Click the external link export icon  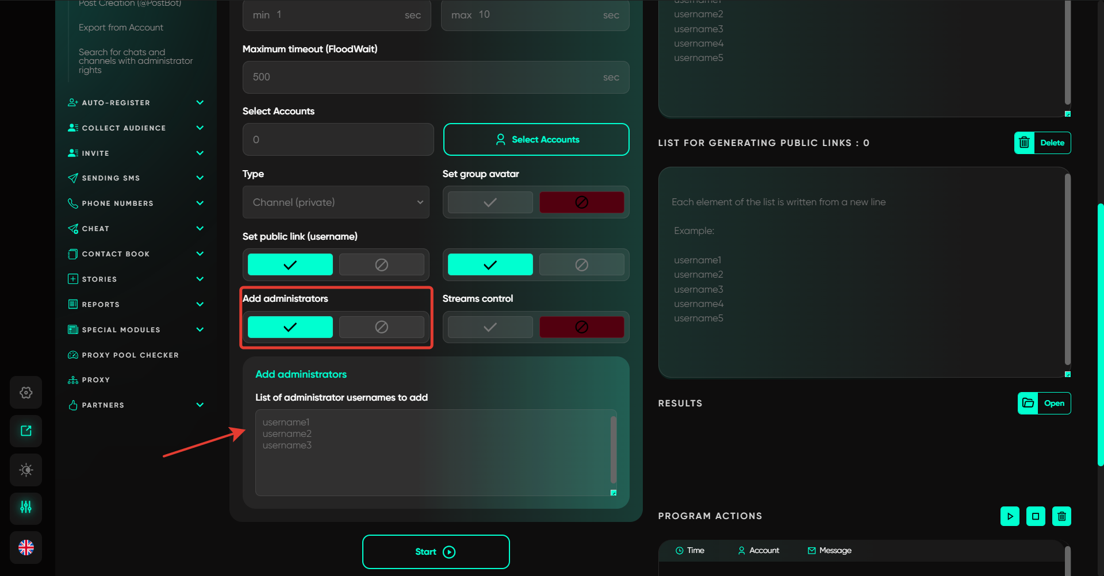coord(26,431)
